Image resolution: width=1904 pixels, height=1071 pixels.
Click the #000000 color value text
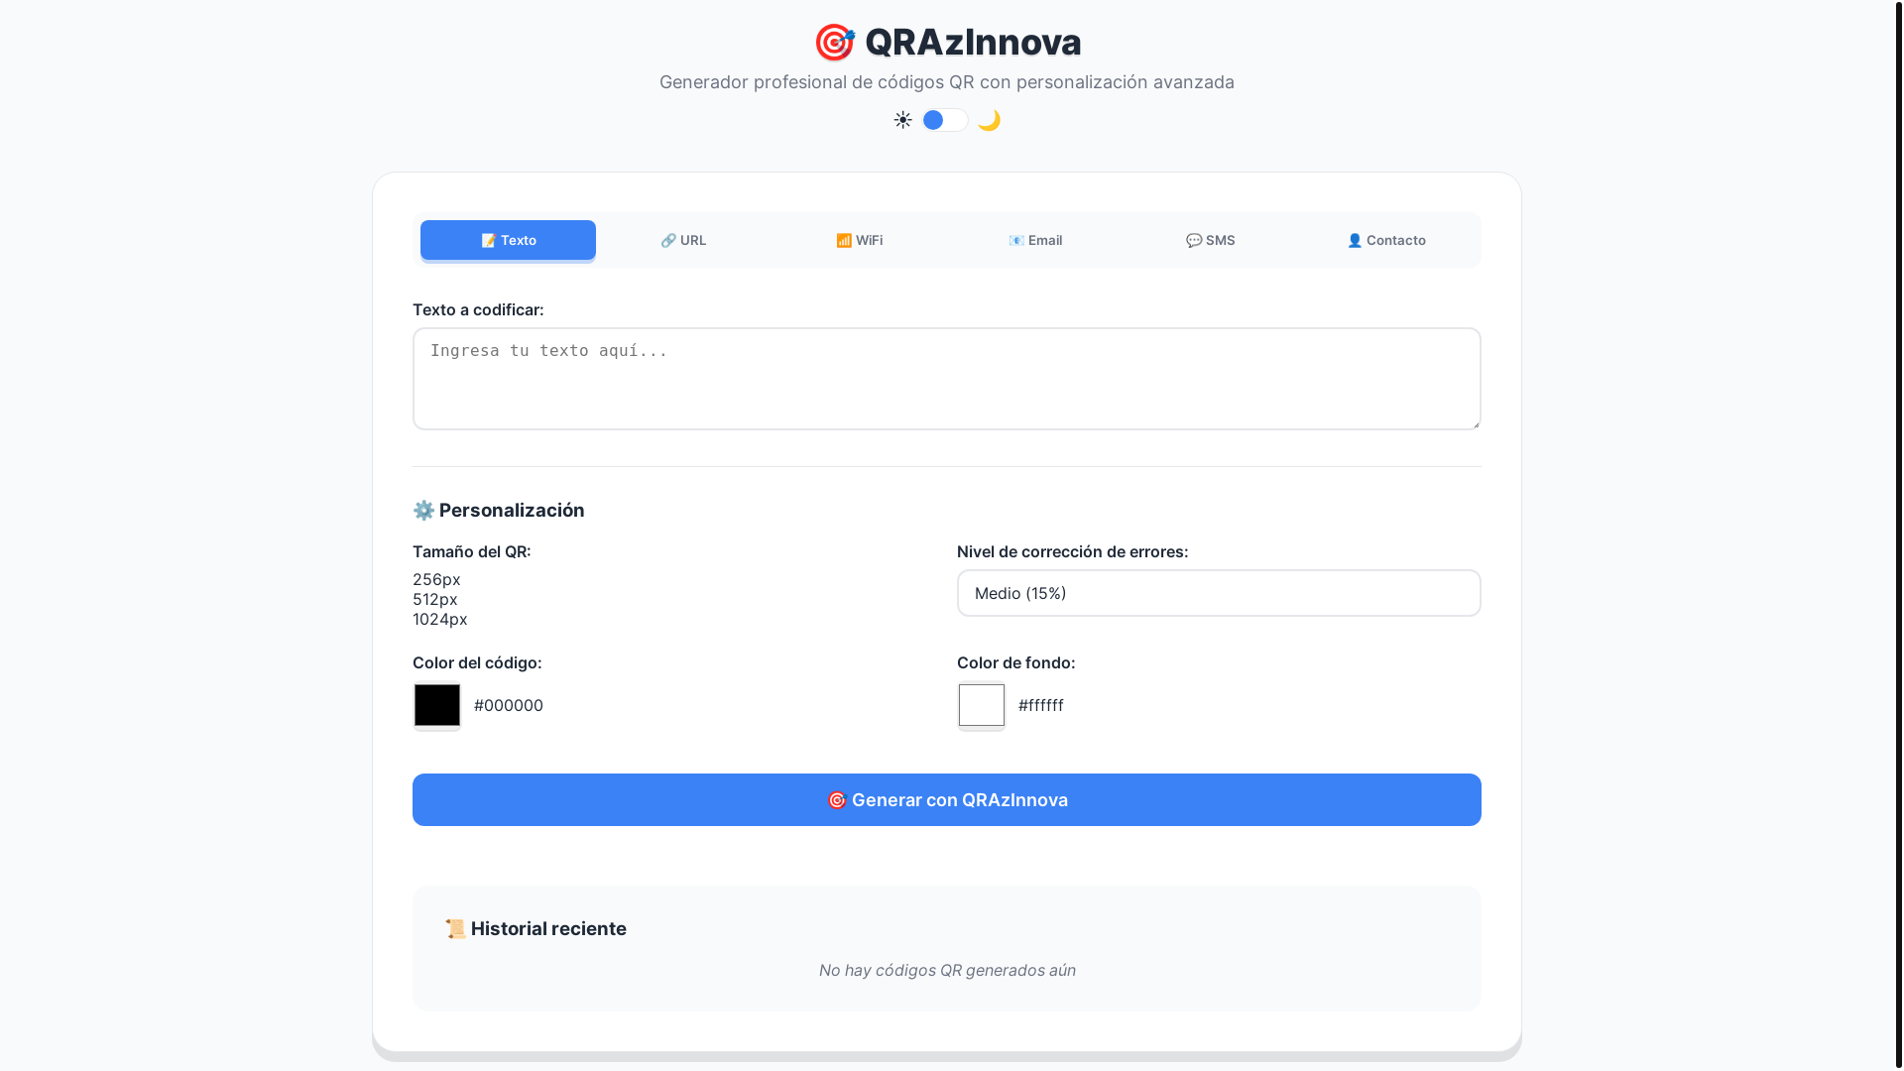coord(509,705)
